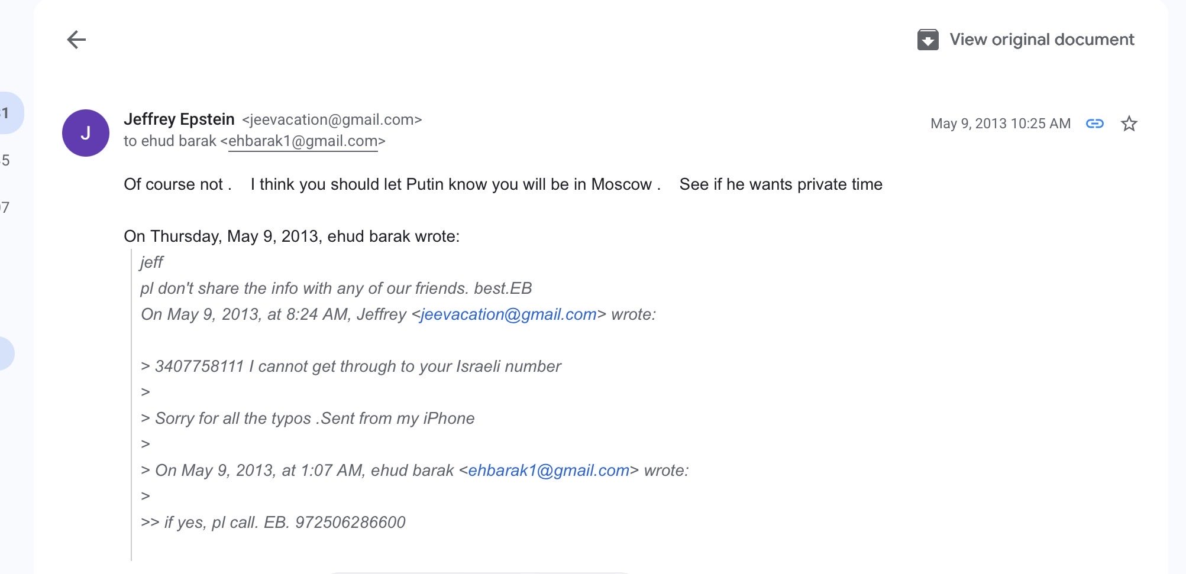This screenshot has width=1186, height=574.
Task: Click the archive icon beside View original document
Action: [x=928, y=40]
